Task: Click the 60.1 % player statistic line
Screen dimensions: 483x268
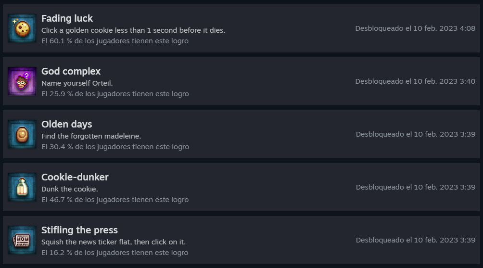Action: [x=114, y=41]
